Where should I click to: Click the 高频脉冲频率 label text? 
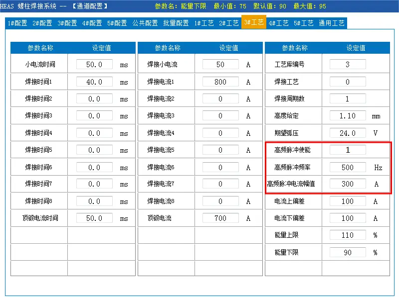[292, 167]
